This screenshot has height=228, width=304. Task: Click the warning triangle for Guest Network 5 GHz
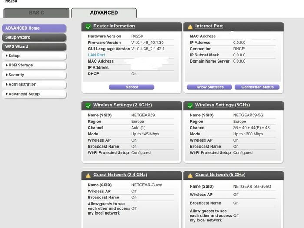tap(190, 175)
